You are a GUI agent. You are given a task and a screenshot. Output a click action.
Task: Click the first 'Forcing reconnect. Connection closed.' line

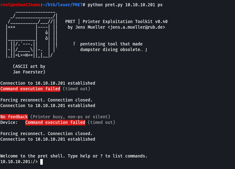tap(47, 100)
